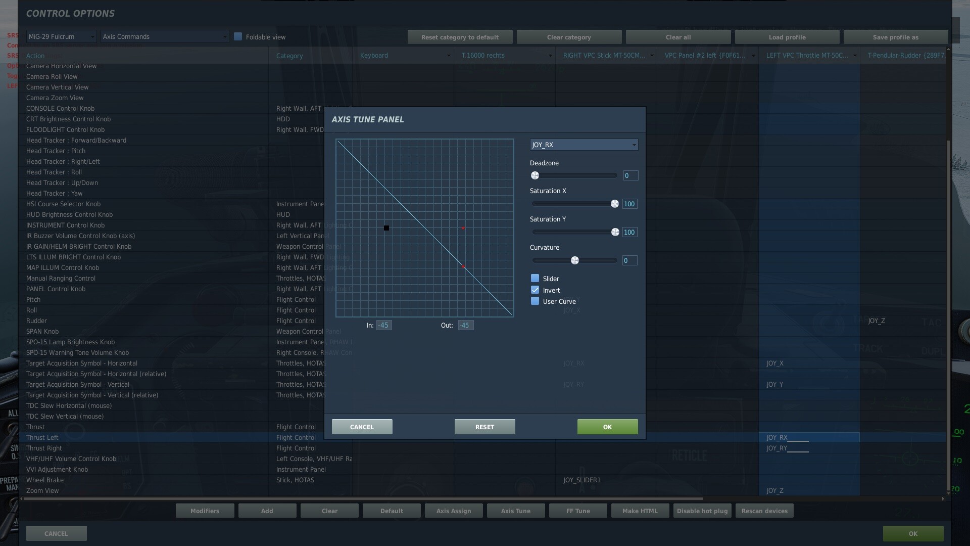
Task: Click the black point on the curve graph
Action: 386,228
